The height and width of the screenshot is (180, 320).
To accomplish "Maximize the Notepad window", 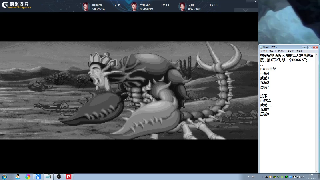I will pyautogui.click(x=310, y=47).
